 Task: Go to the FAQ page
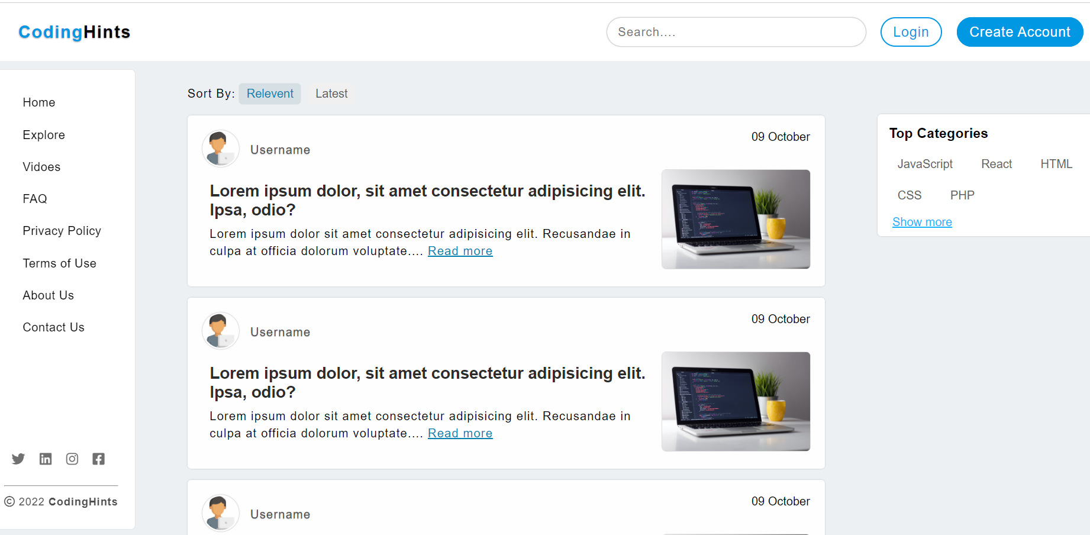pos(35,199)
